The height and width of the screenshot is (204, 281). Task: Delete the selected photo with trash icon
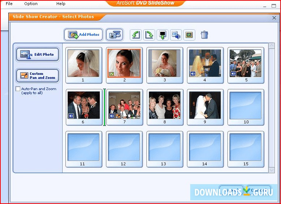point(204,35)
